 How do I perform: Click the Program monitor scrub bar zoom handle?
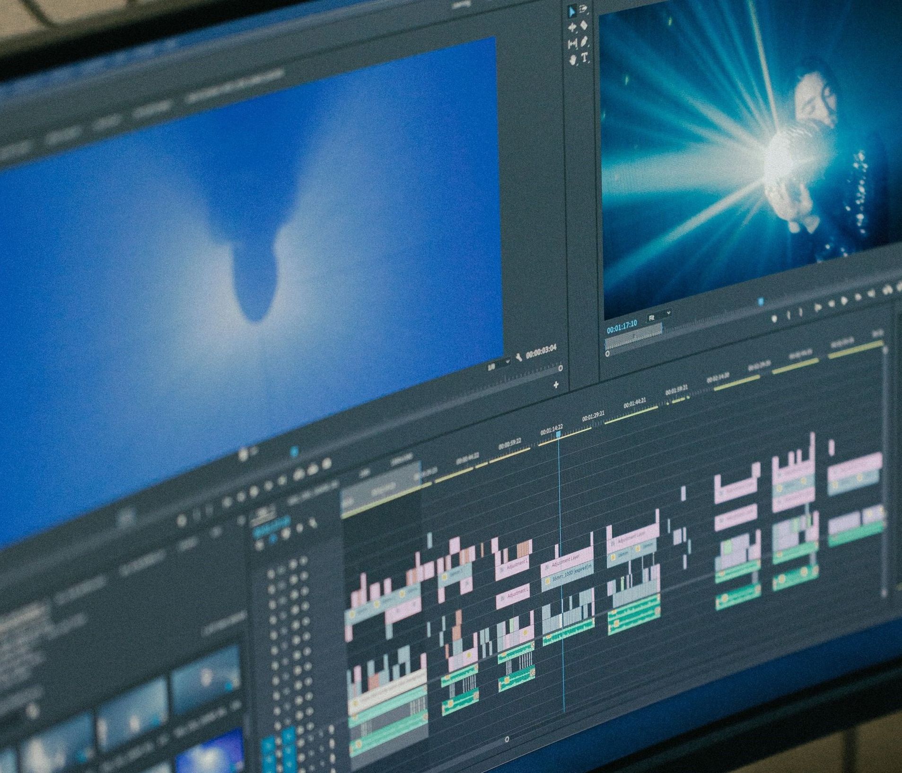pyautogui.click(x=608, y=354)
